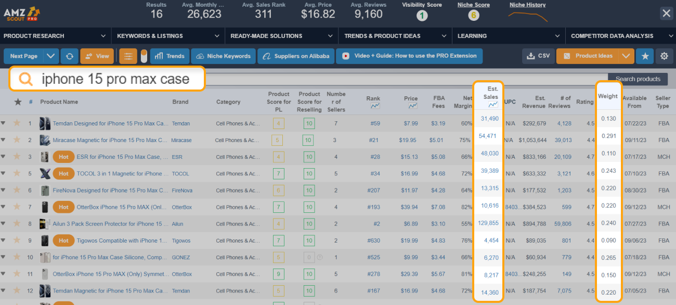The height and width of the screenshot is (305, 676).
Task: Click the refresh results icon button
Action: tap(69, 56)
